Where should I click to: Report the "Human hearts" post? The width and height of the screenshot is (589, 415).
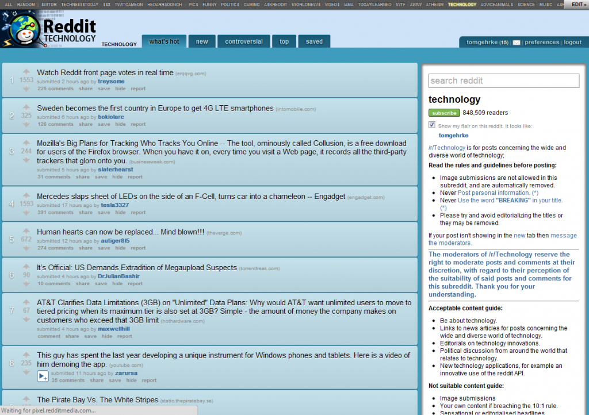point(138,248)
